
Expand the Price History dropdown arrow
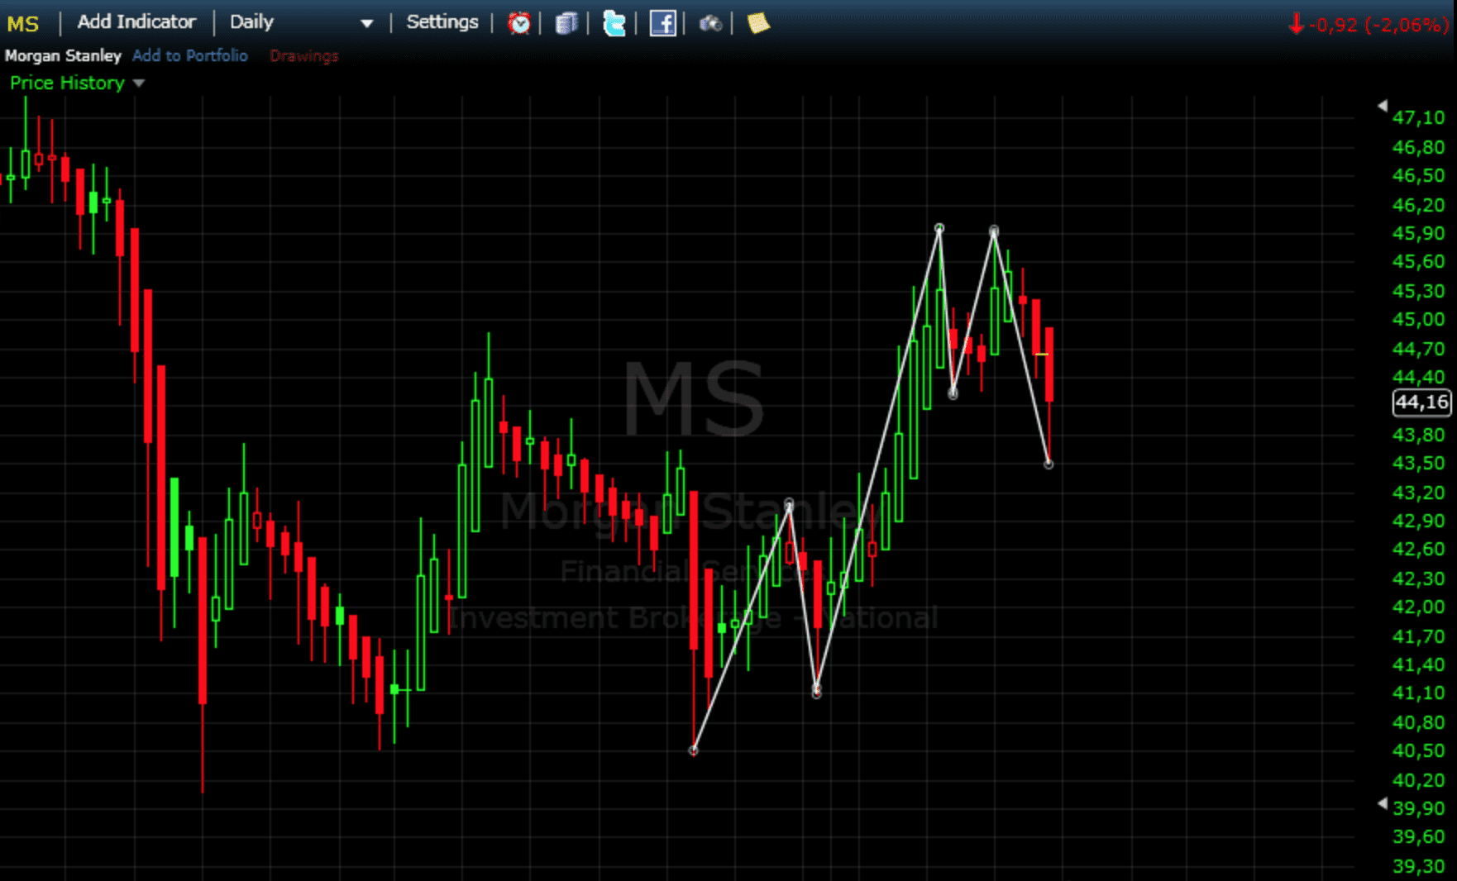[139, 83]
